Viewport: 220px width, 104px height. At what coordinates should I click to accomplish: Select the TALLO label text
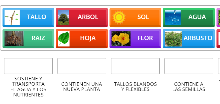point(37,17)
